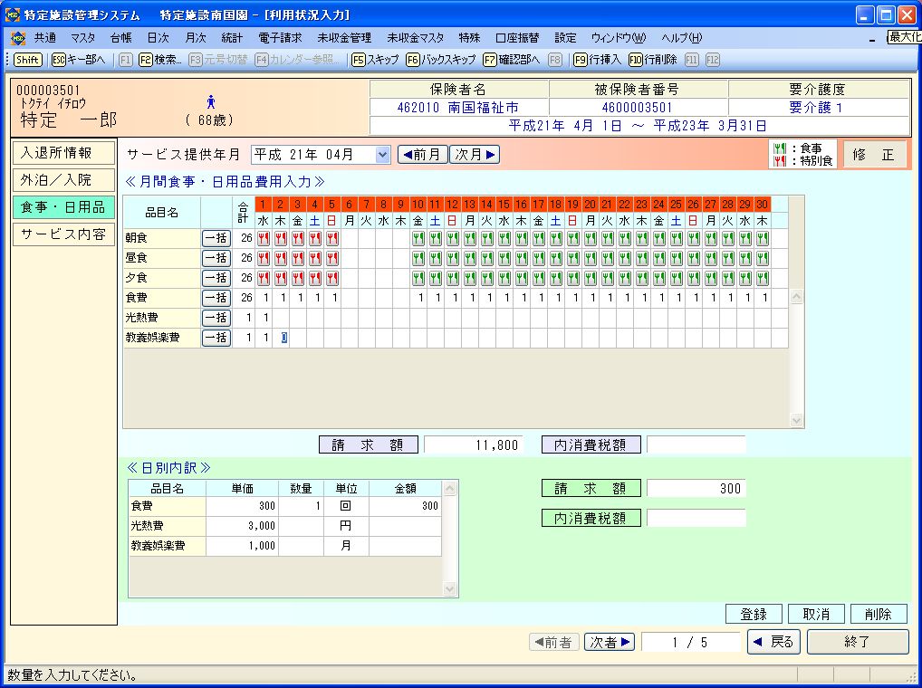Click the 一括 button for 光熱費
Image resolution: width=922 pixels, height=688 pixels.
click(216, 318)
